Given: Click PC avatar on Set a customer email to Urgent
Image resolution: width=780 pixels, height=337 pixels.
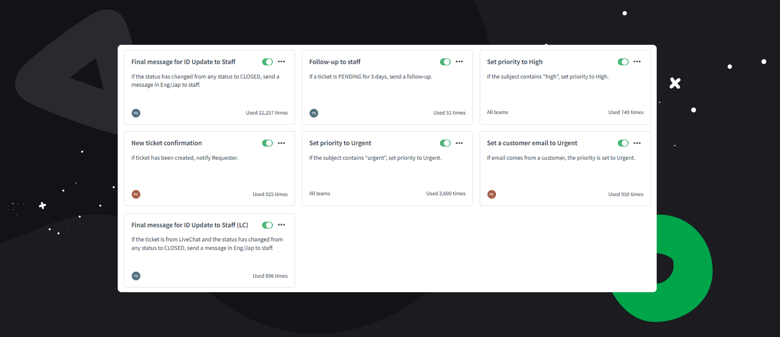Looking at the screenshot, I should (491, 194).
